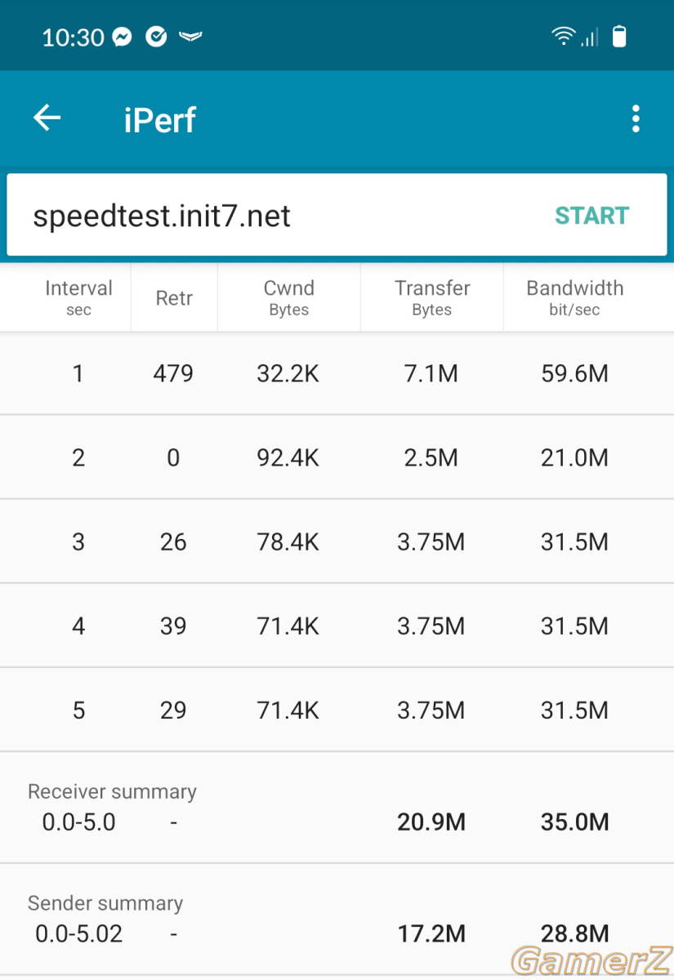The height and width of the screenshot is (980, 674).
Task: Tap the iPerf title text
Action: click(160, 119)
